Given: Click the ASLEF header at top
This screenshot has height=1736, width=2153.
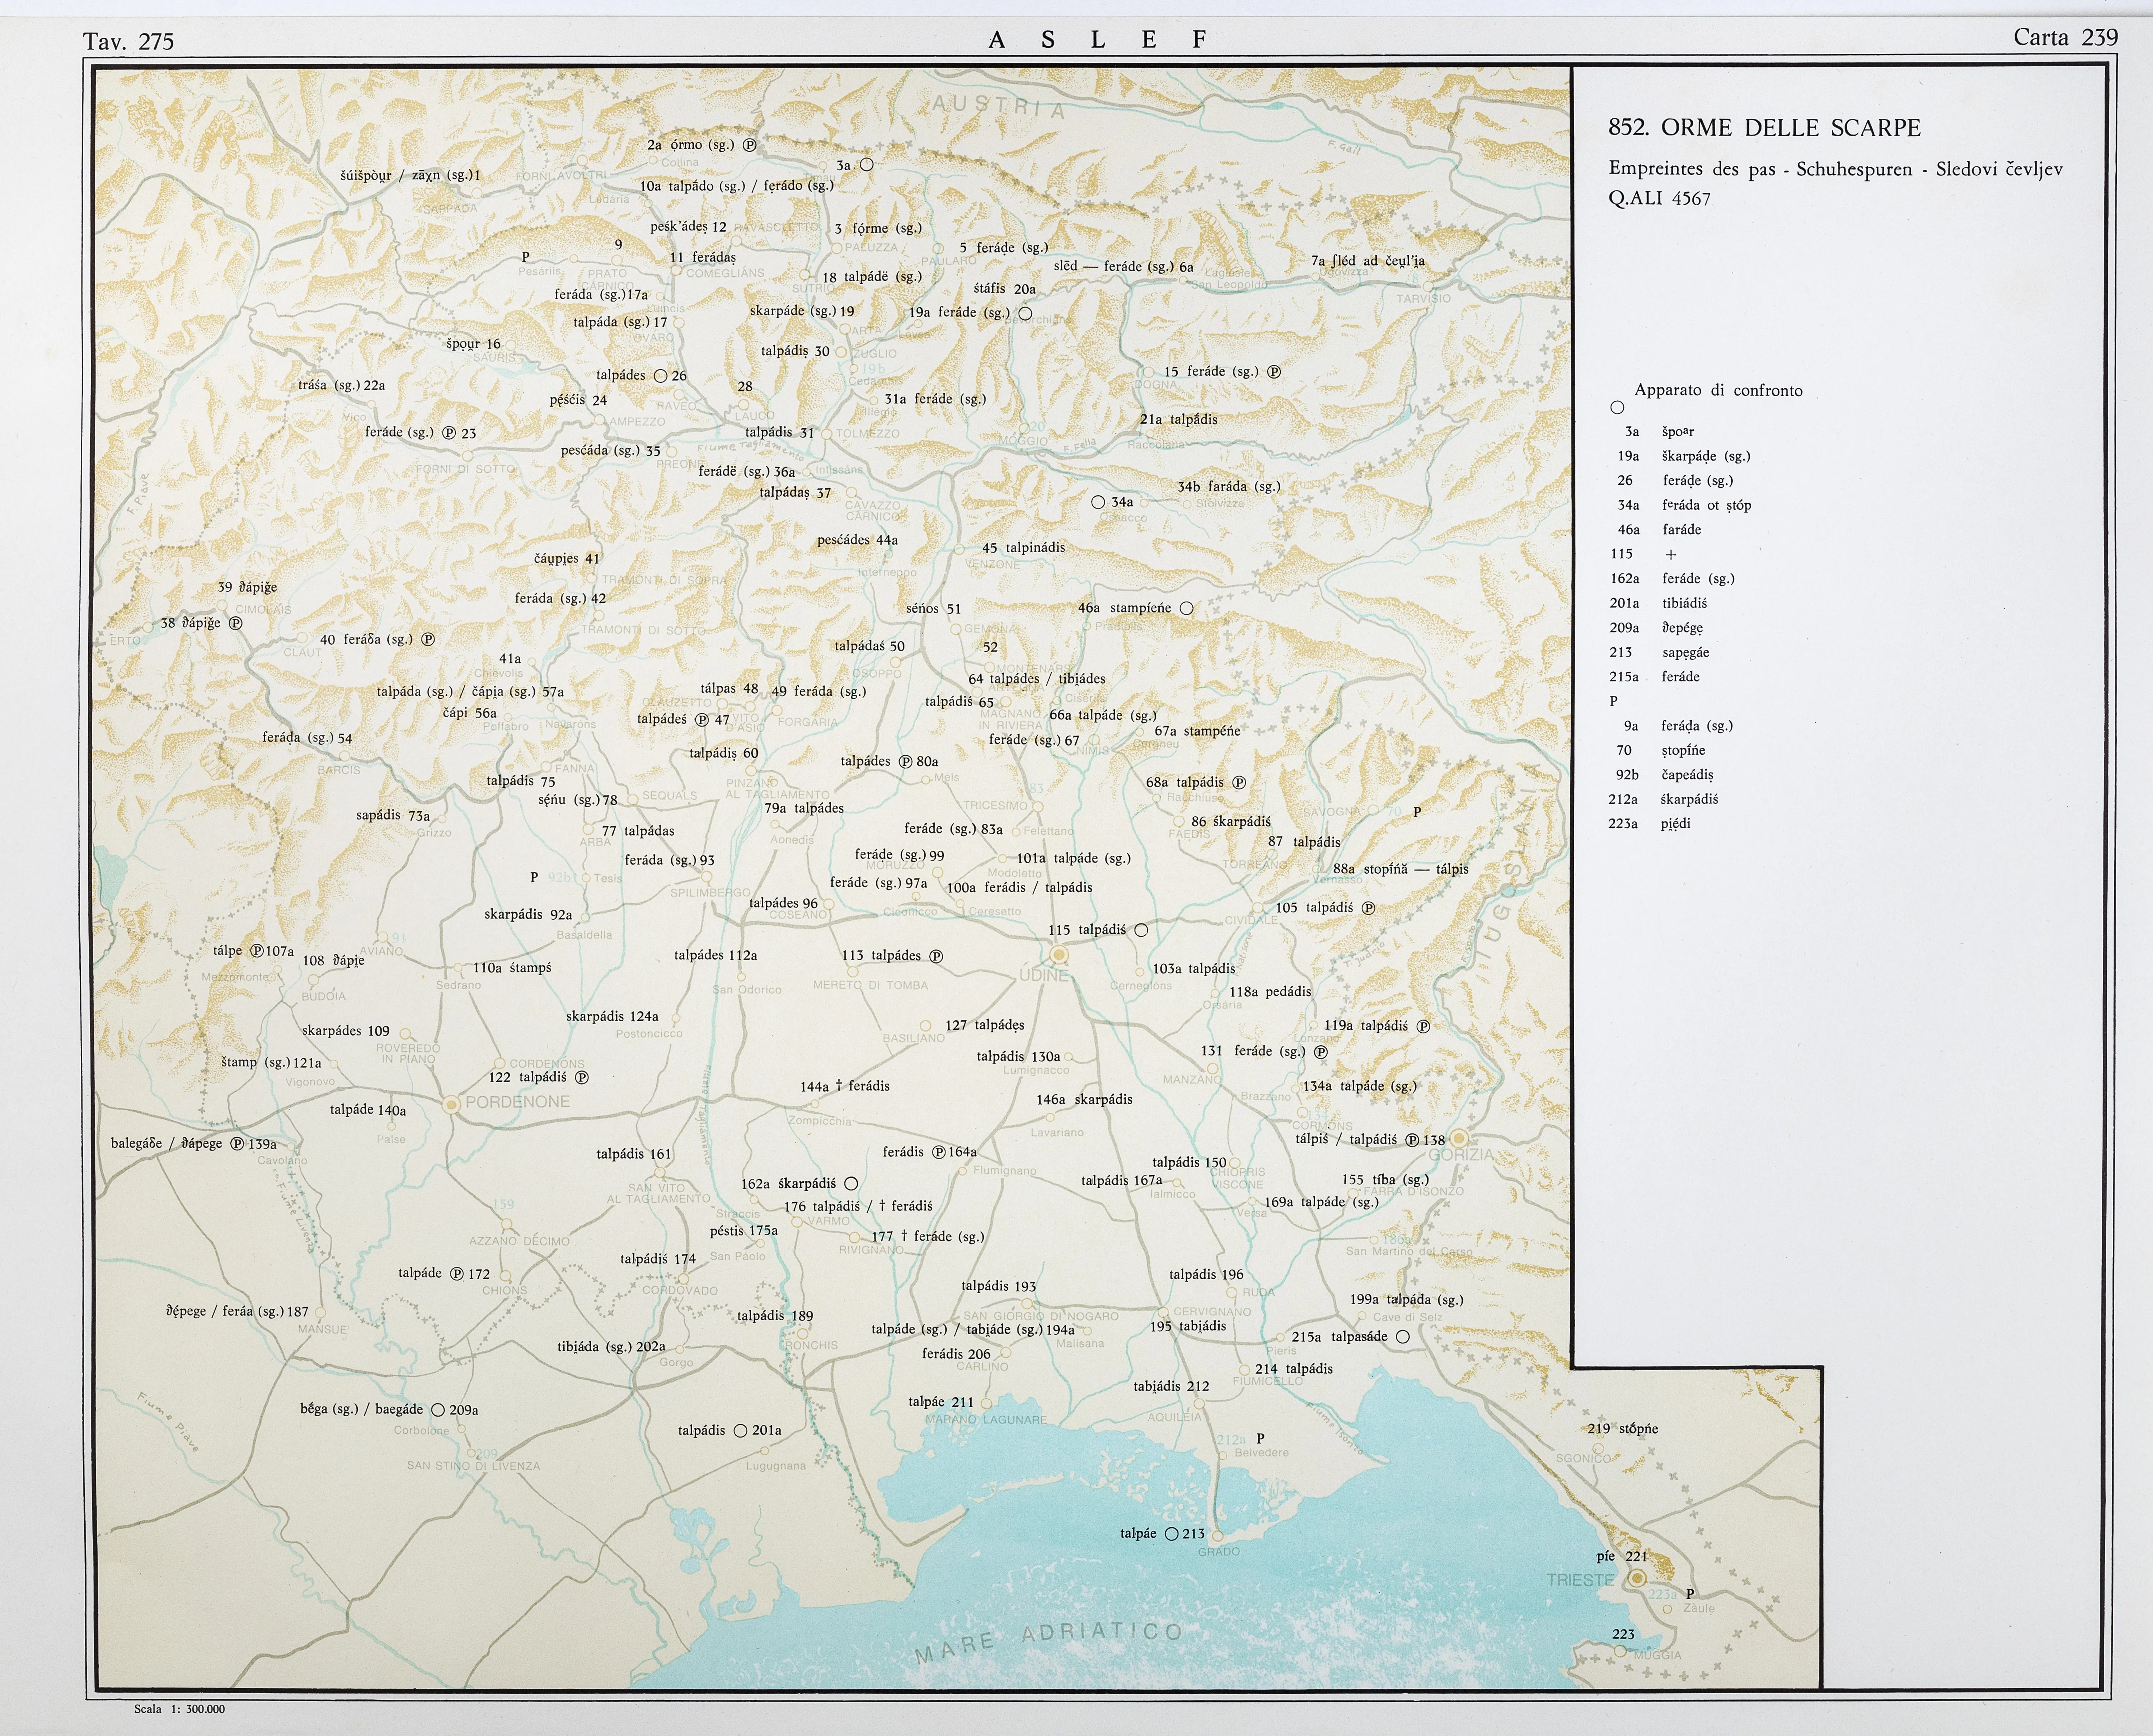Looking at the screenshot, I should [1097, 40].
